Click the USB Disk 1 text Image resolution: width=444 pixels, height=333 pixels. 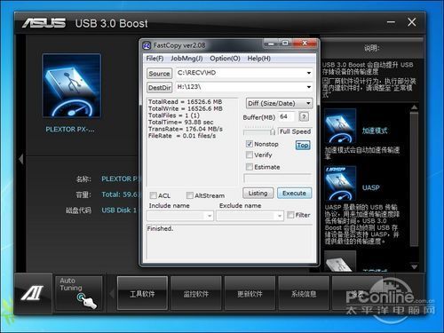coord(119,210)
